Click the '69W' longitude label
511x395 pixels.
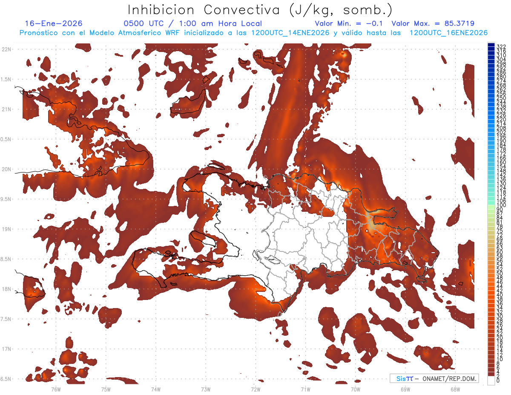pos(405,389)
